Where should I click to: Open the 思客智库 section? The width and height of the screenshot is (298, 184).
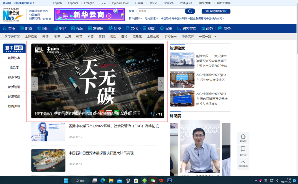tap(187, 28)
